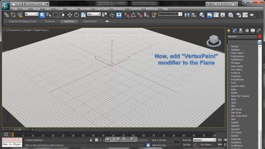The image size is (265, 149).
Task: Open the Quick Access toolbar customize arrow
Action: [48, 4]
